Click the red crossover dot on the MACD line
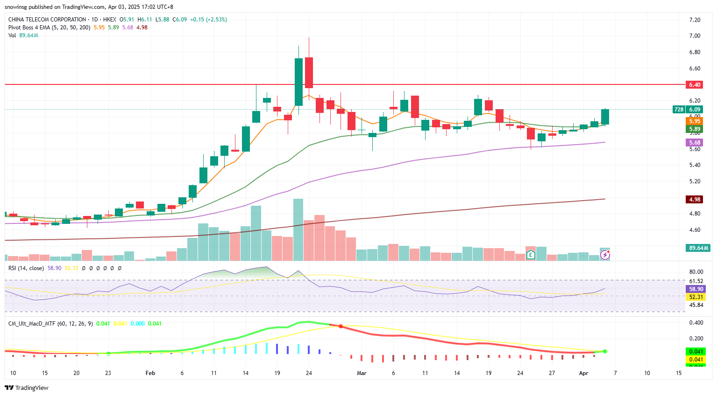The height and width of the screenshot is (396, 717). 341,326
